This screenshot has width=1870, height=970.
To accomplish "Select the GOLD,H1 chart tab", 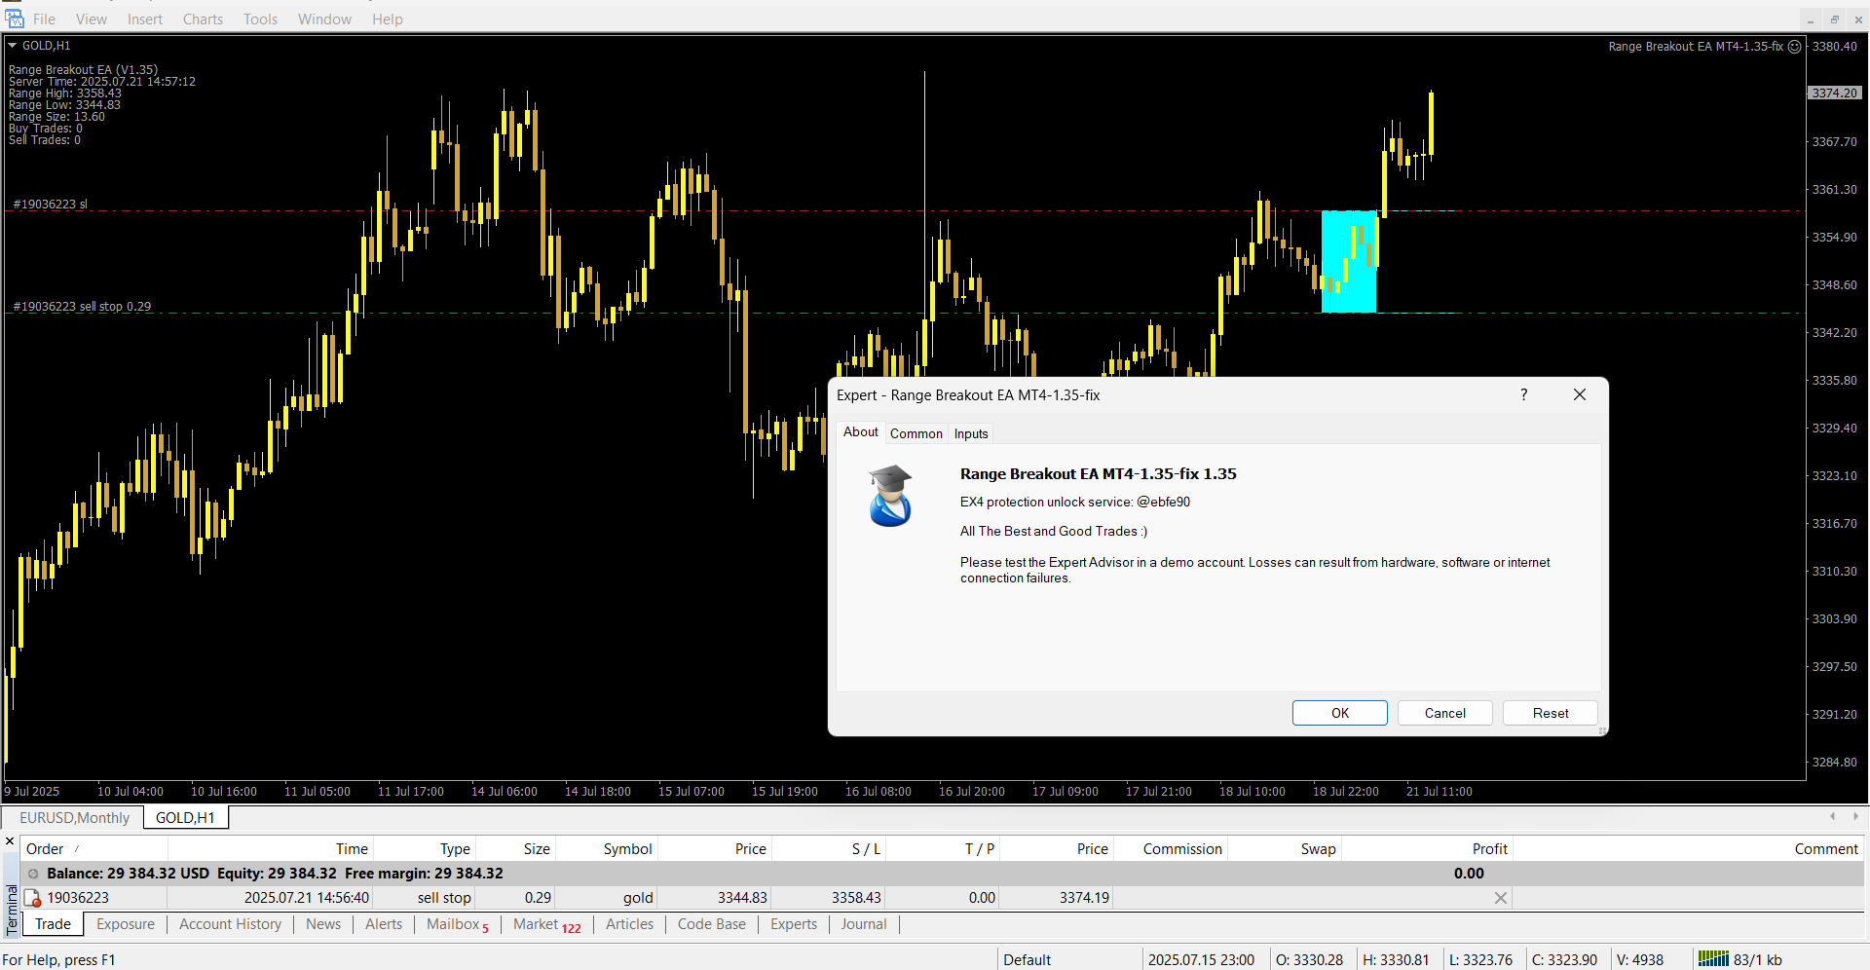I will [185, 818].
